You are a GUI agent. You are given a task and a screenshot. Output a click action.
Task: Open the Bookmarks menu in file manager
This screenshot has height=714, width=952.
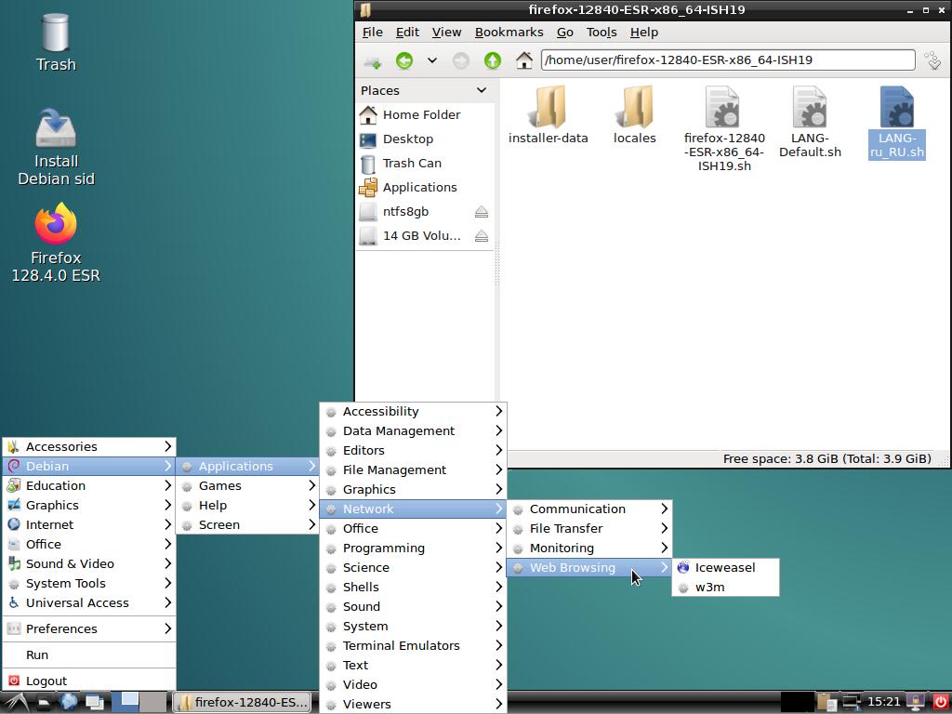pyautogui.click(x=509, y=32)
